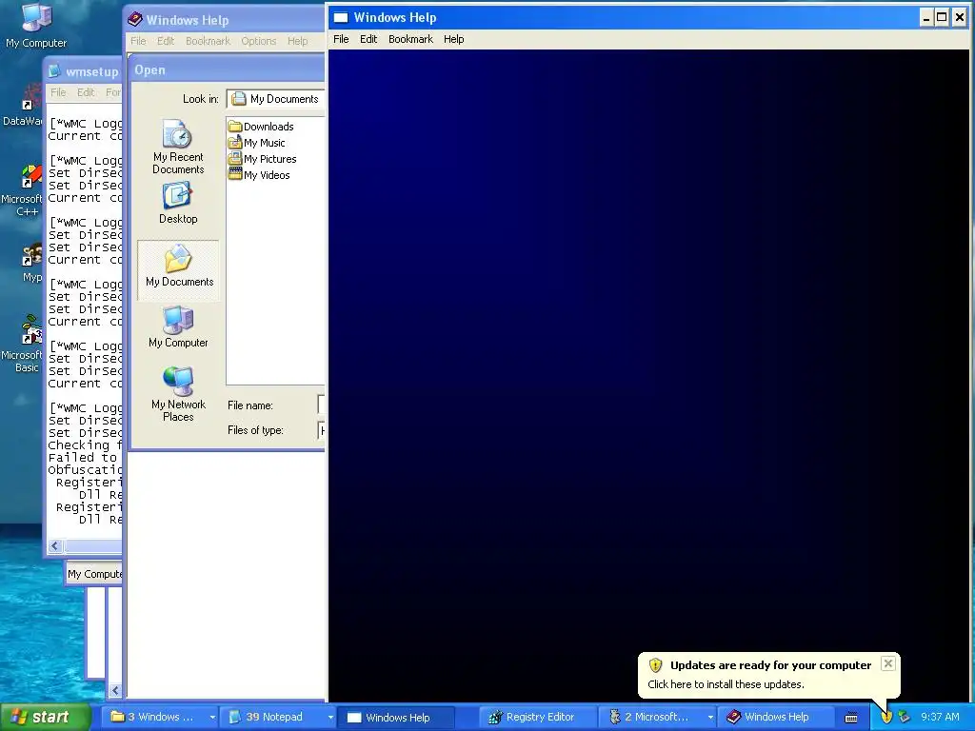Click the wmsetup Notepad title bar icon
The width and height of the screenshot is (975, 731).
point(54,70)
